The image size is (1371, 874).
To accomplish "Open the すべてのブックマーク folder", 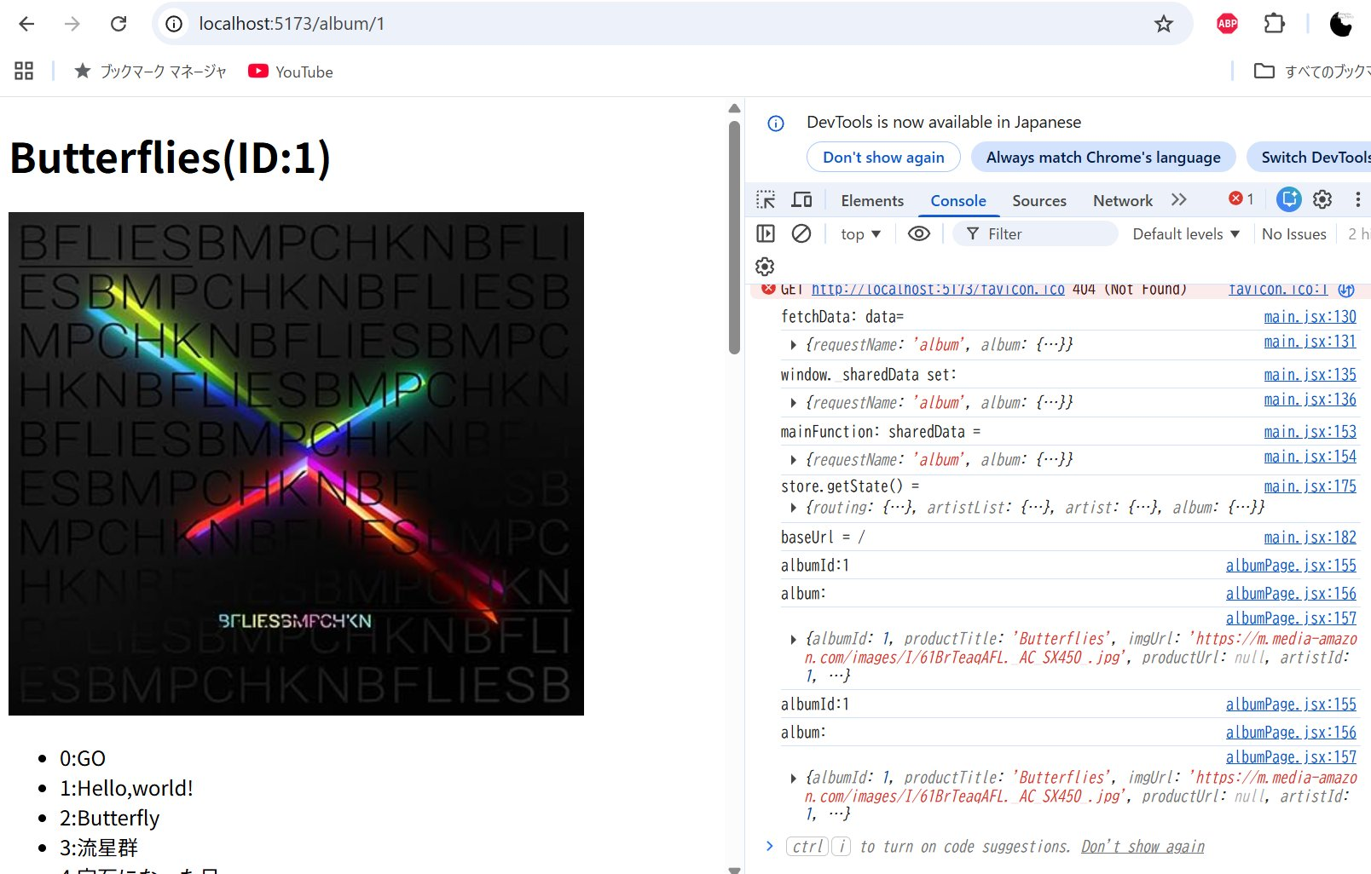I will click(x=1312, y=72).
